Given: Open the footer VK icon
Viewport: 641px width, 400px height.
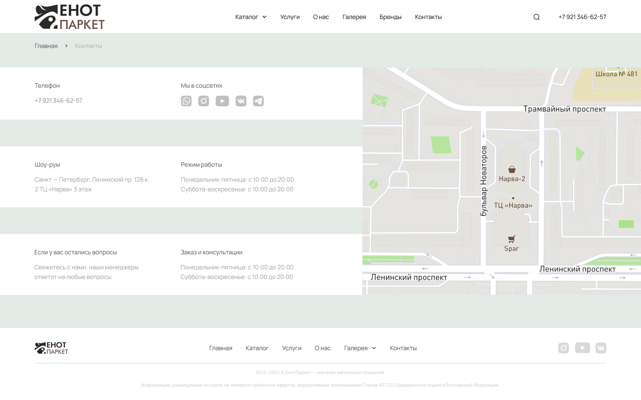Looking at the screenshot, I should pyautogui.click(x=601, y=348).
